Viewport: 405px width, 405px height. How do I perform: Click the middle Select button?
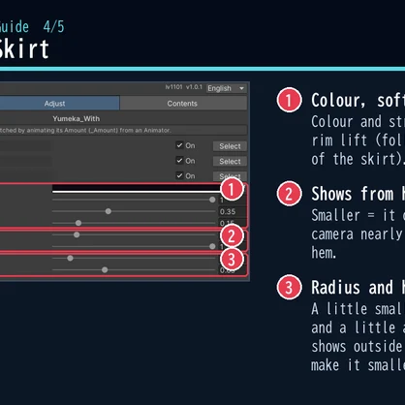pos(230,161)
